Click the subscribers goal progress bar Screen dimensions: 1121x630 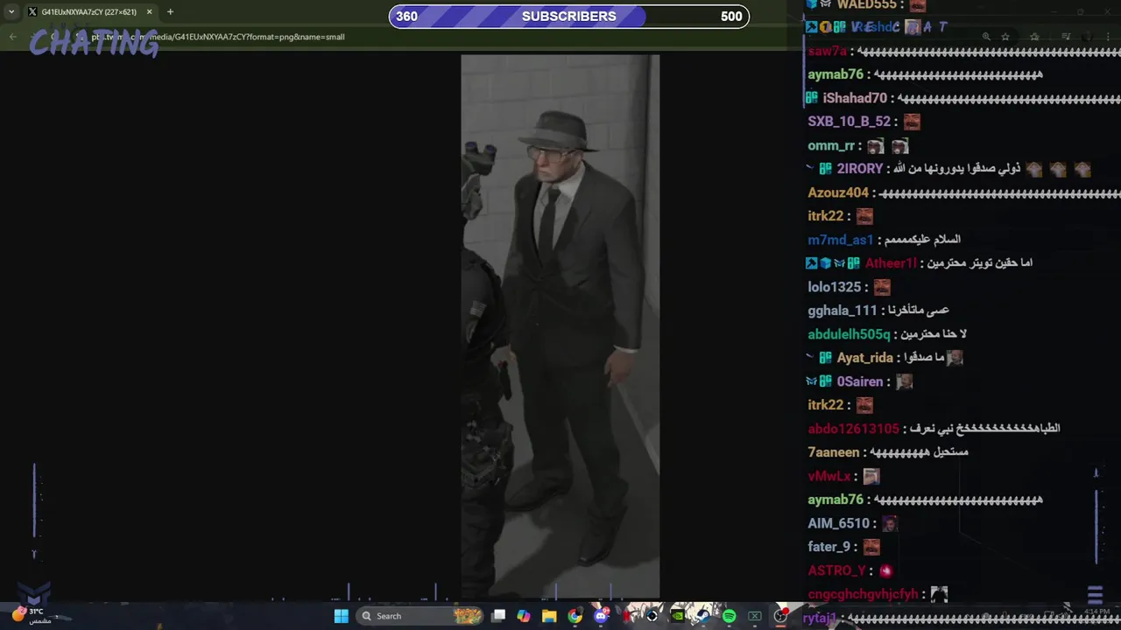point(569,16)
